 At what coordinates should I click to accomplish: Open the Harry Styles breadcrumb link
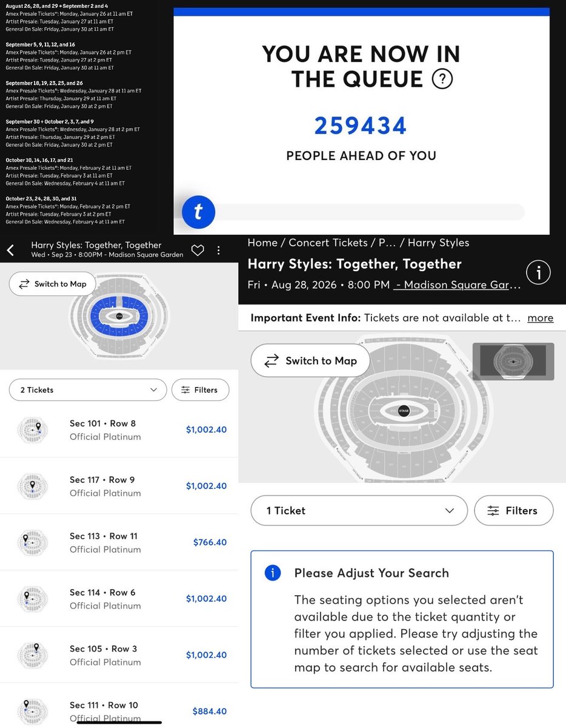438,243
